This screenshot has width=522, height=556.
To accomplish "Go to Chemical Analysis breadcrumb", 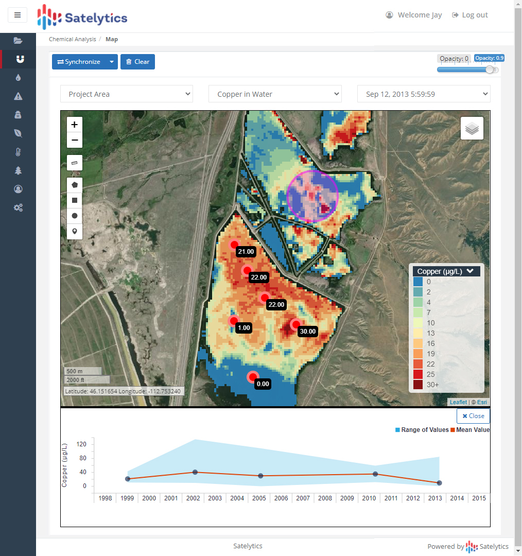I will tap(73, 39).
